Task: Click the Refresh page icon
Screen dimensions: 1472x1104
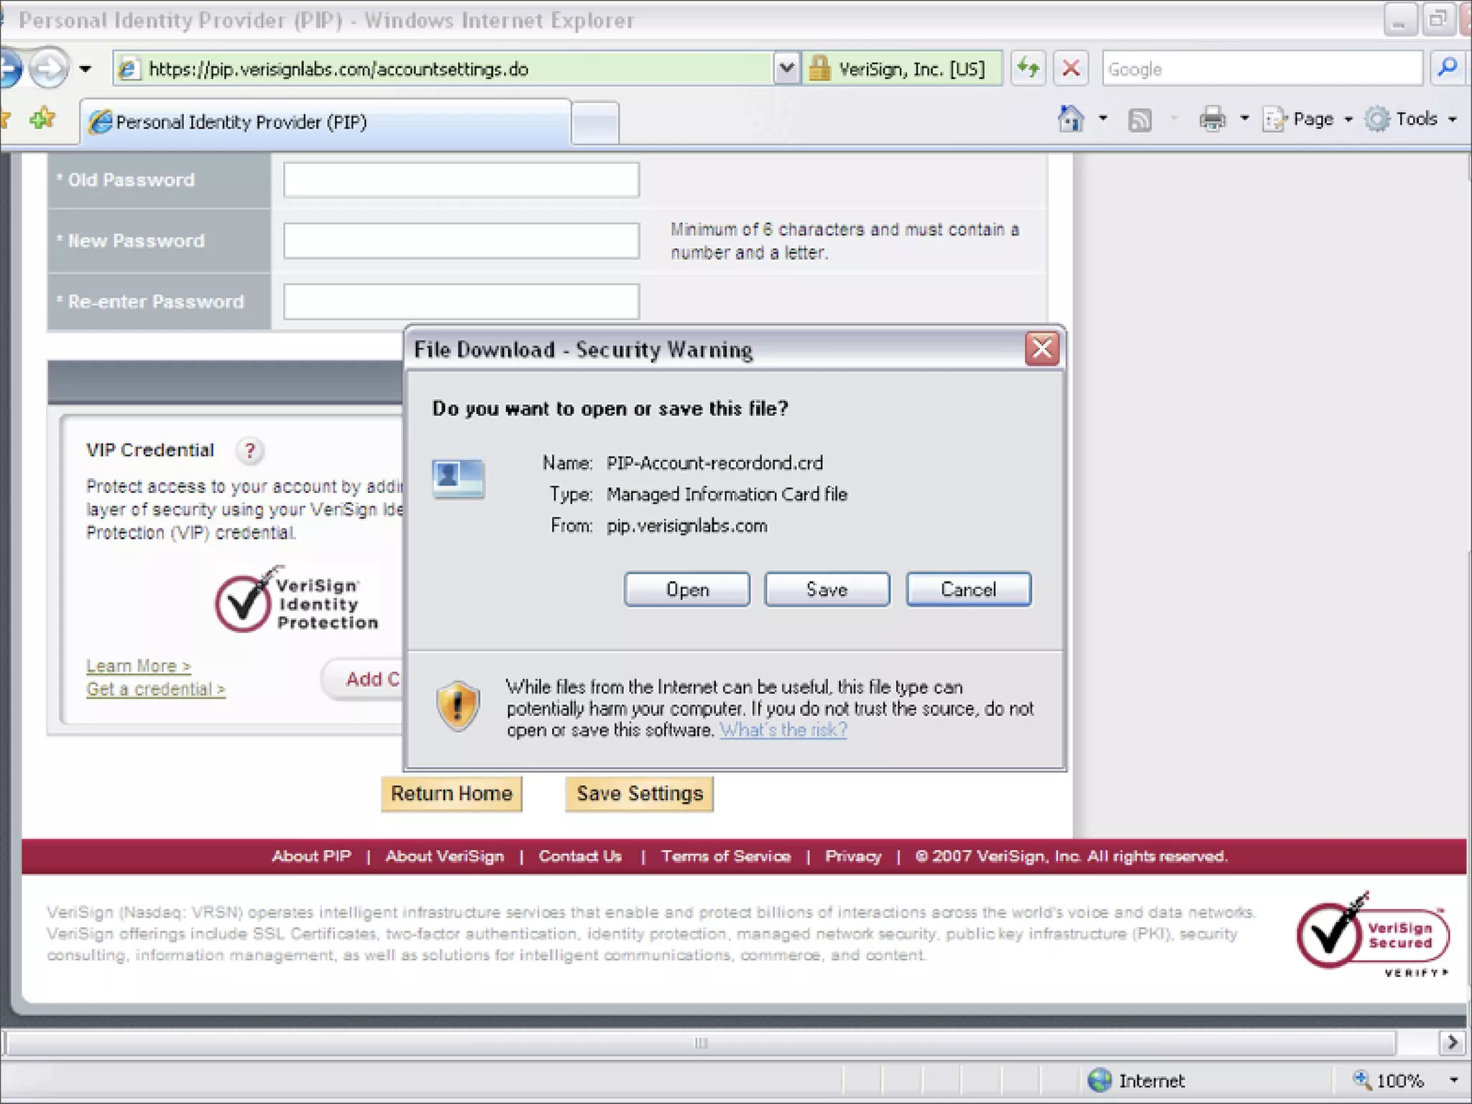Action: (1028, 69)
